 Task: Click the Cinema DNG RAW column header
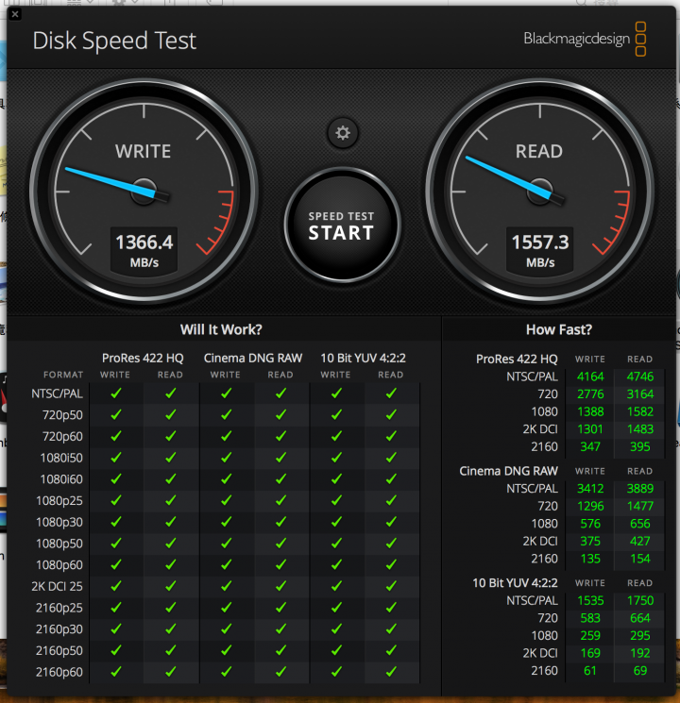coord(253,359)
